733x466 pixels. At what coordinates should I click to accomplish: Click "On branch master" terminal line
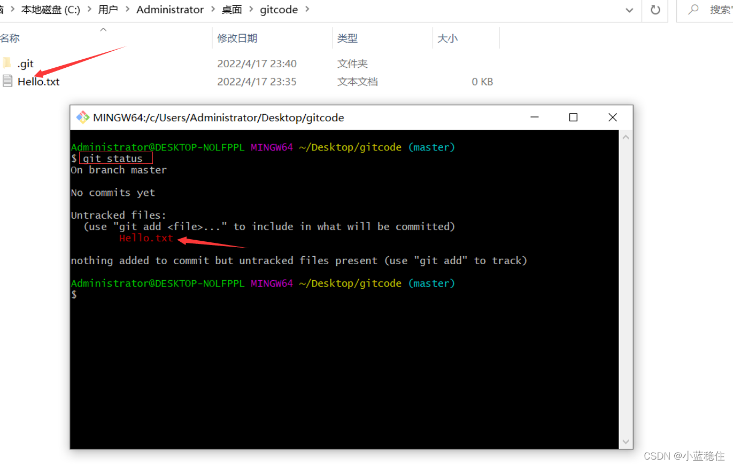119,170
